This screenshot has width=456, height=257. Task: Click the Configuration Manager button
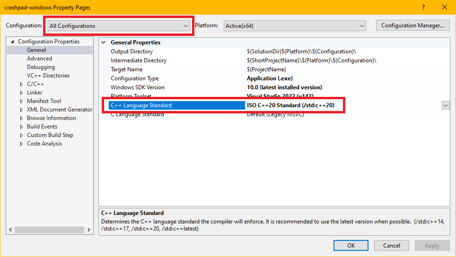pos(412,26)
